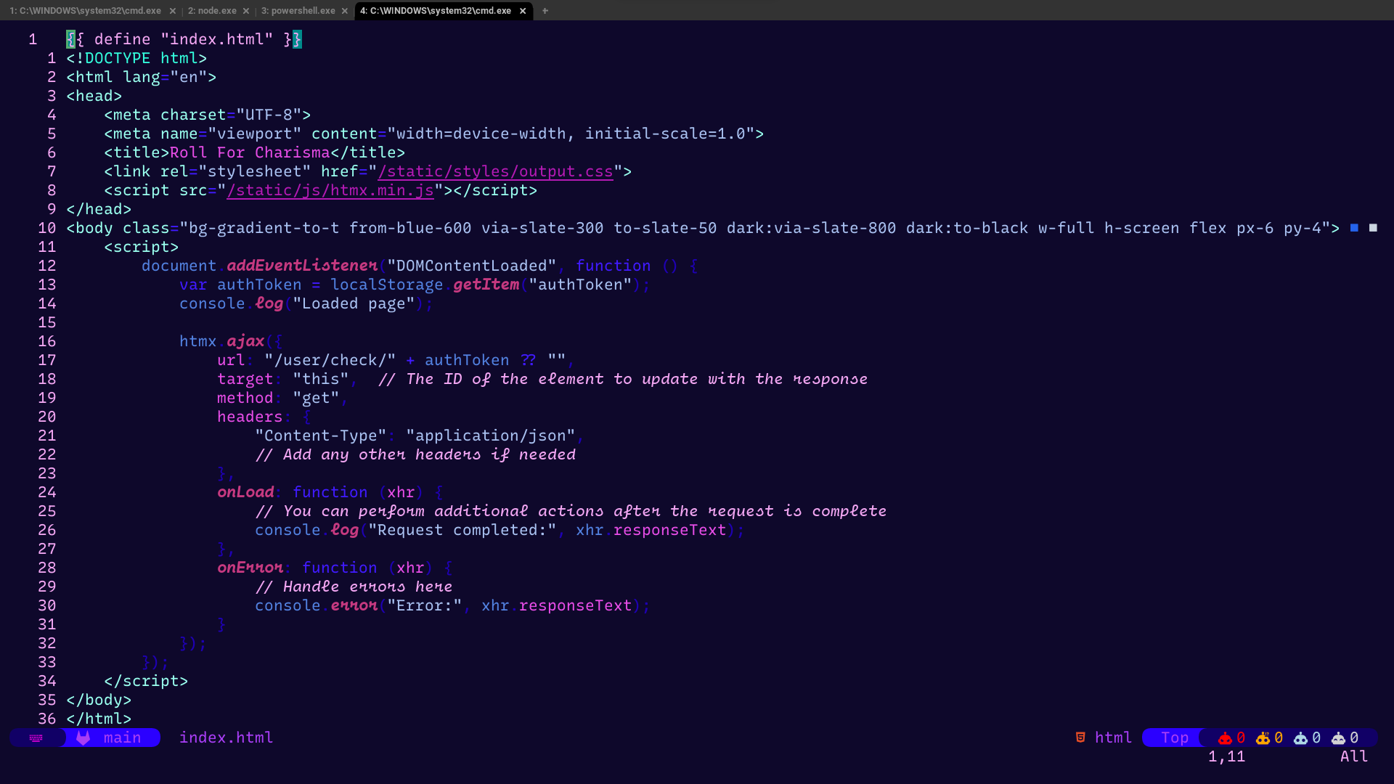
Task: Click the red error robot diagnostics icon
Action: click(1225, 738)
